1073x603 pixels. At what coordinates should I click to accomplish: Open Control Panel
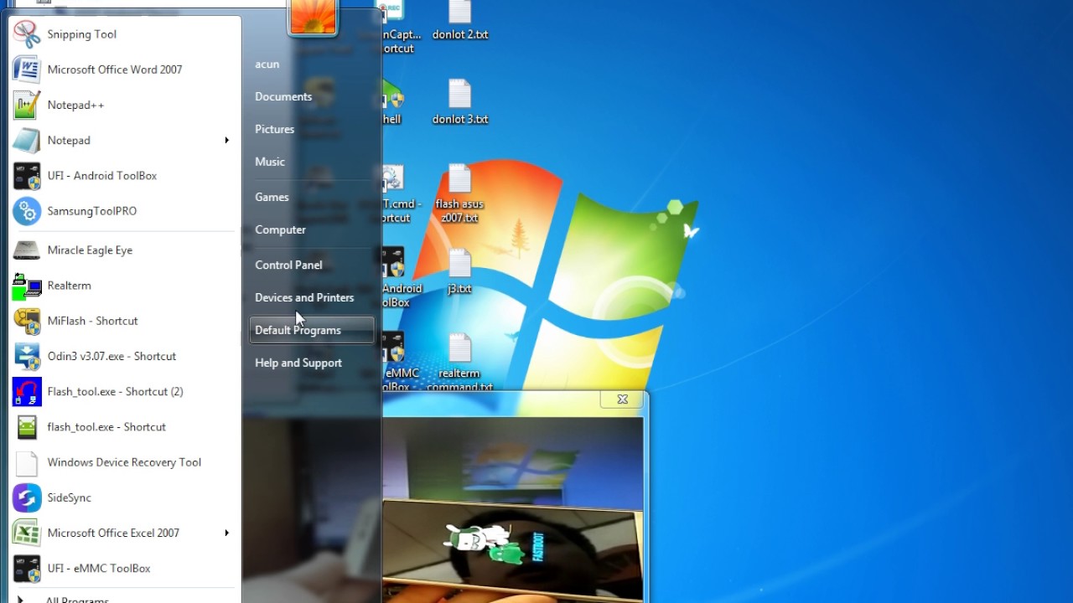pyautogui.click(x=288, y=265)
